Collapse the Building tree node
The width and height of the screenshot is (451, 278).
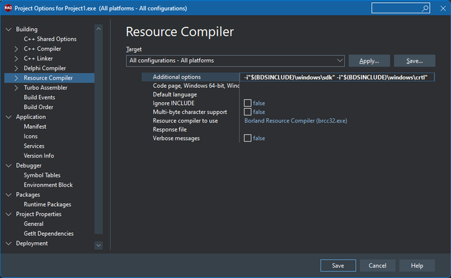coord(8,30)
